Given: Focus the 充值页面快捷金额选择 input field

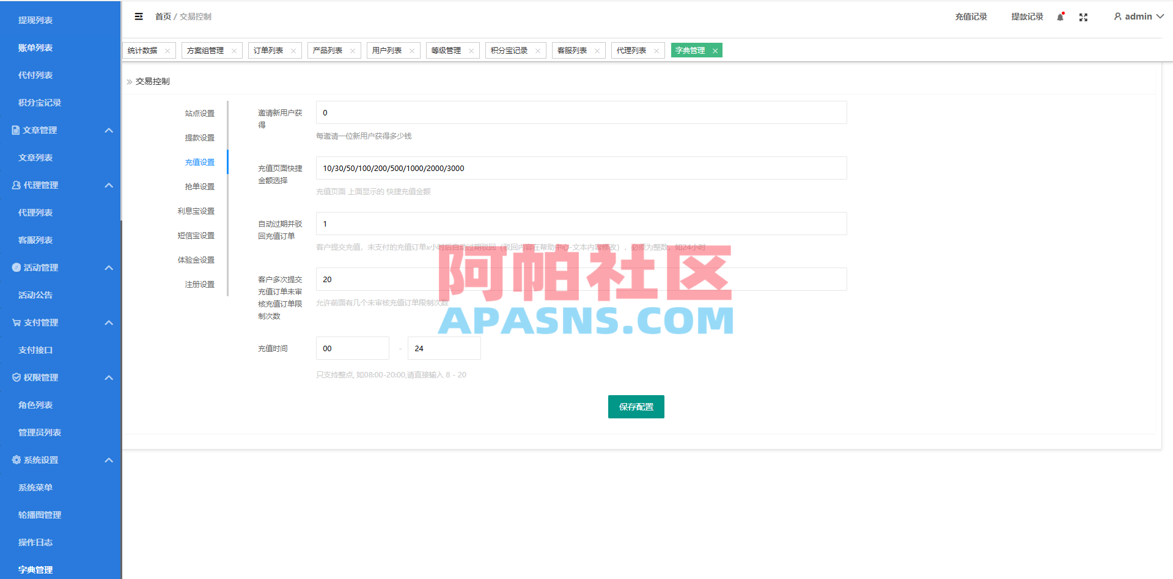Looking at the screenshot, I should (x=581, y=168).
